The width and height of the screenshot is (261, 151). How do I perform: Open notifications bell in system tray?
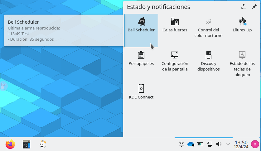coord(181,144)
